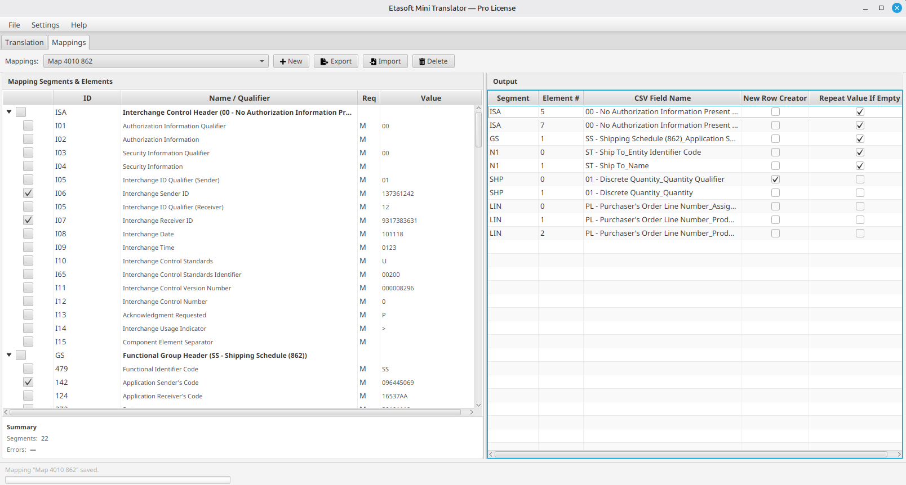
Task: Click the Name / Qualifier column header
Action: pos(239,98)
